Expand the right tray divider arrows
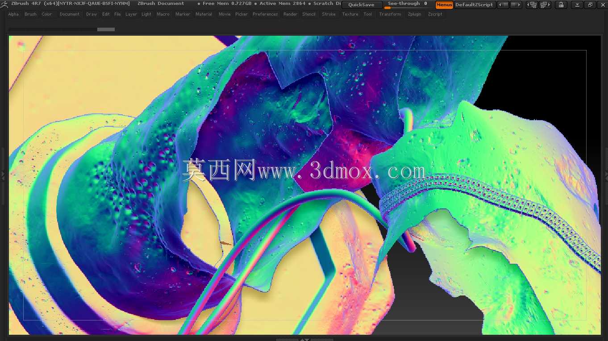Viewport: 608px width, 341px height. (x=606, y=176)
